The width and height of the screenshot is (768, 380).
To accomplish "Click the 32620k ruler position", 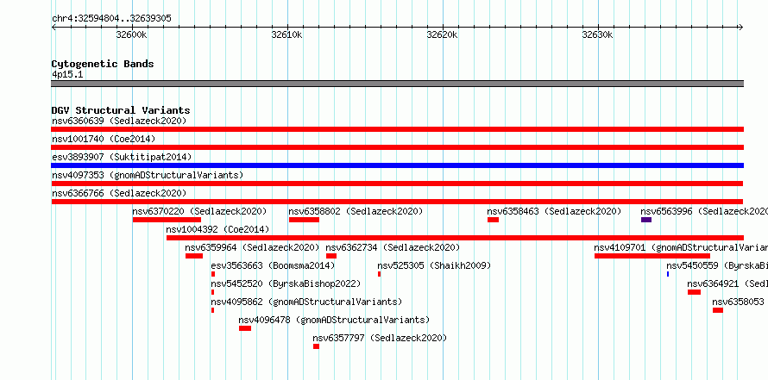I will pos(443,34).
